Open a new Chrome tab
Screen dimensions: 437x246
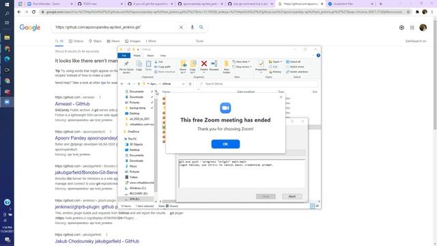click(381, 4)
